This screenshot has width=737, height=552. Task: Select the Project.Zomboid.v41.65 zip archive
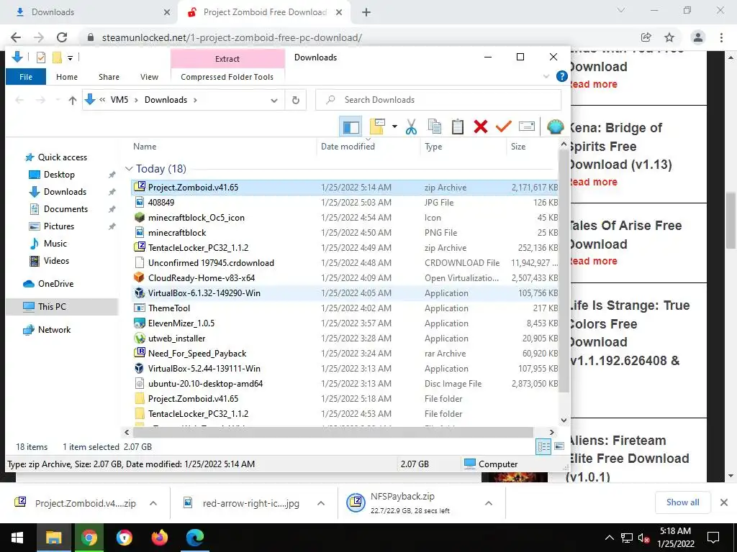point(345,188)
